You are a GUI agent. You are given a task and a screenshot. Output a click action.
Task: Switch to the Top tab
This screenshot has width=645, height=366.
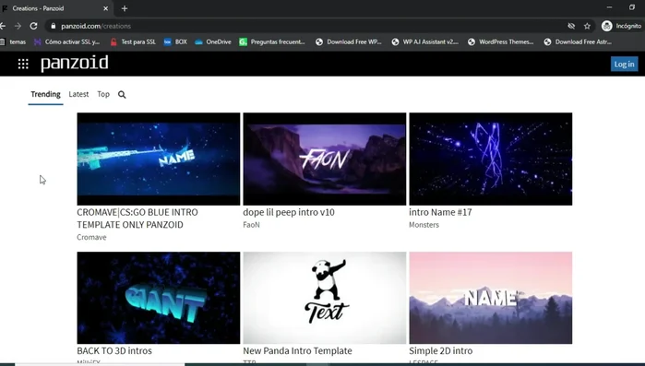[103, 94]
